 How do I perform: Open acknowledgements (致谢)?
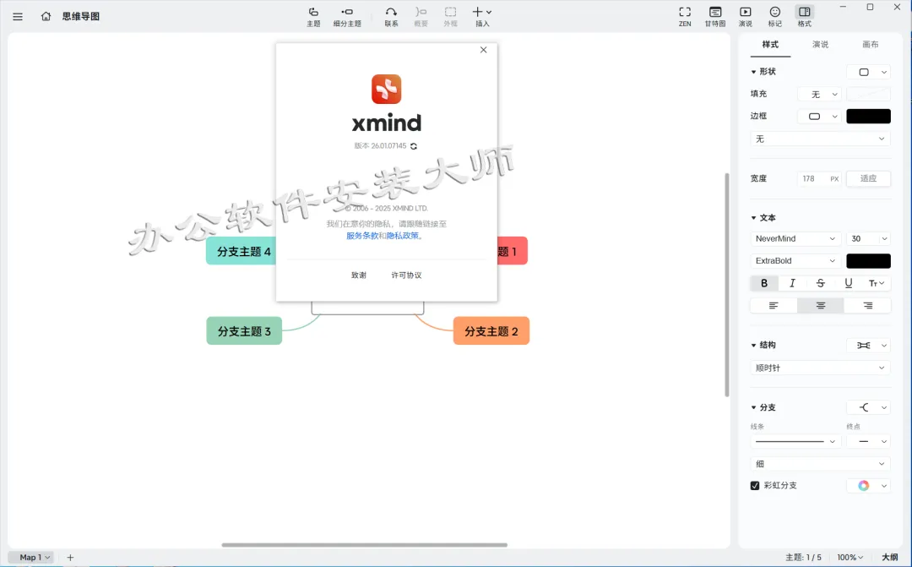pos(359,275)
